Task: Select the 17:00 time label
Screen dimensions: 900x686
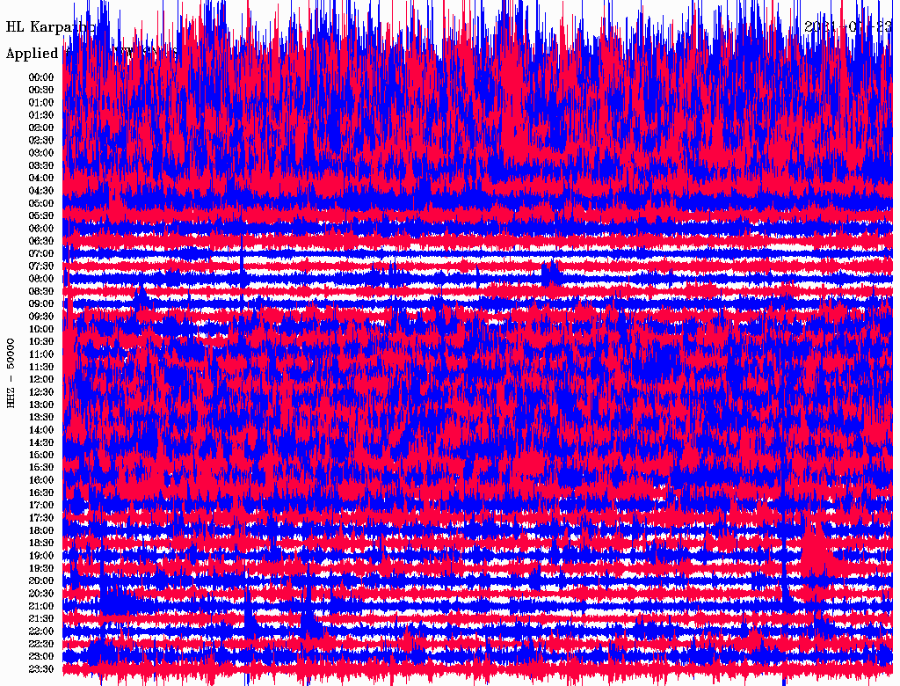Action: (41, 506)
